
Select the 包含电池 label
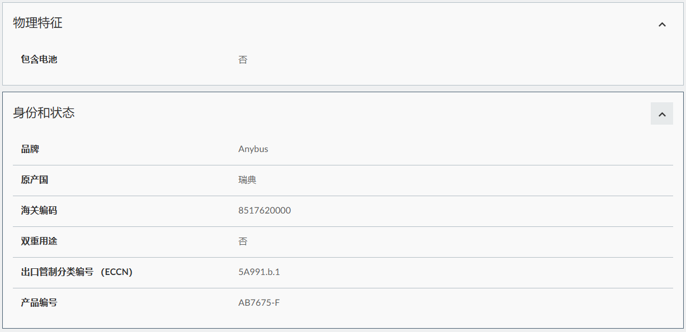(x=39, y=59)
